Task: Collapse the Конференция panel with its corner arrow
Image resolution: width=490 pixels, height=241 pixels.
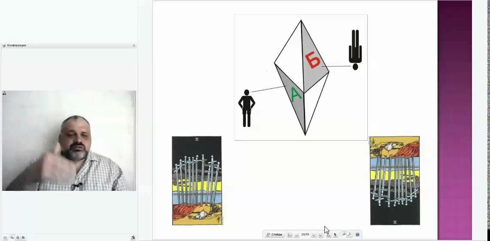Action: click(x=134, y=45)
